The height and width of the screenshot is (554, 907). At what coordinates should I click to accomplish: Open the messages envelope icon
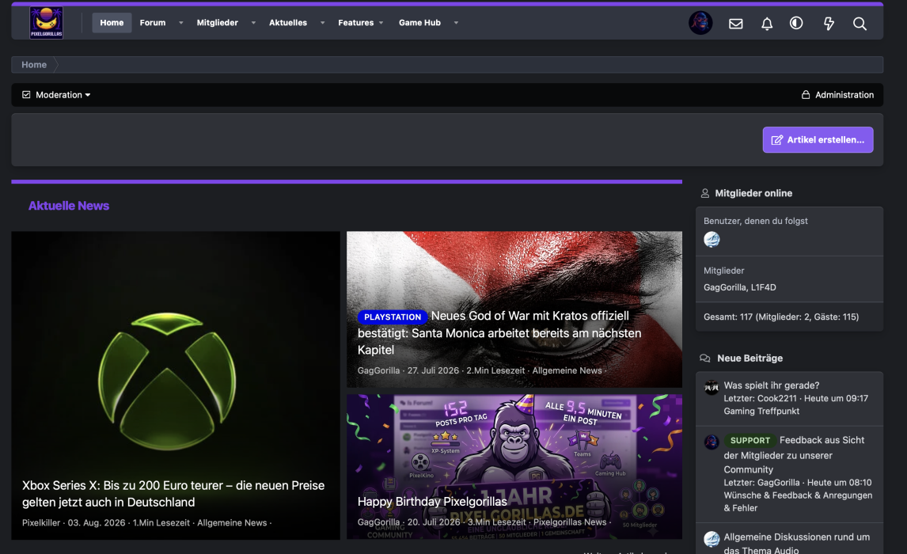click(736, 24)
